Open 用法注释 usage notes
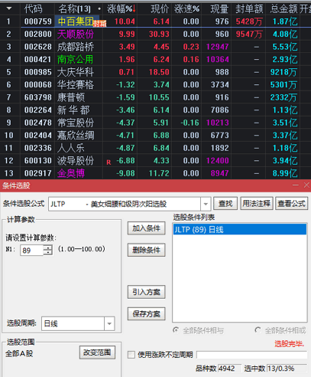Screen dimensions: 311x377 (x=257, y=204)
